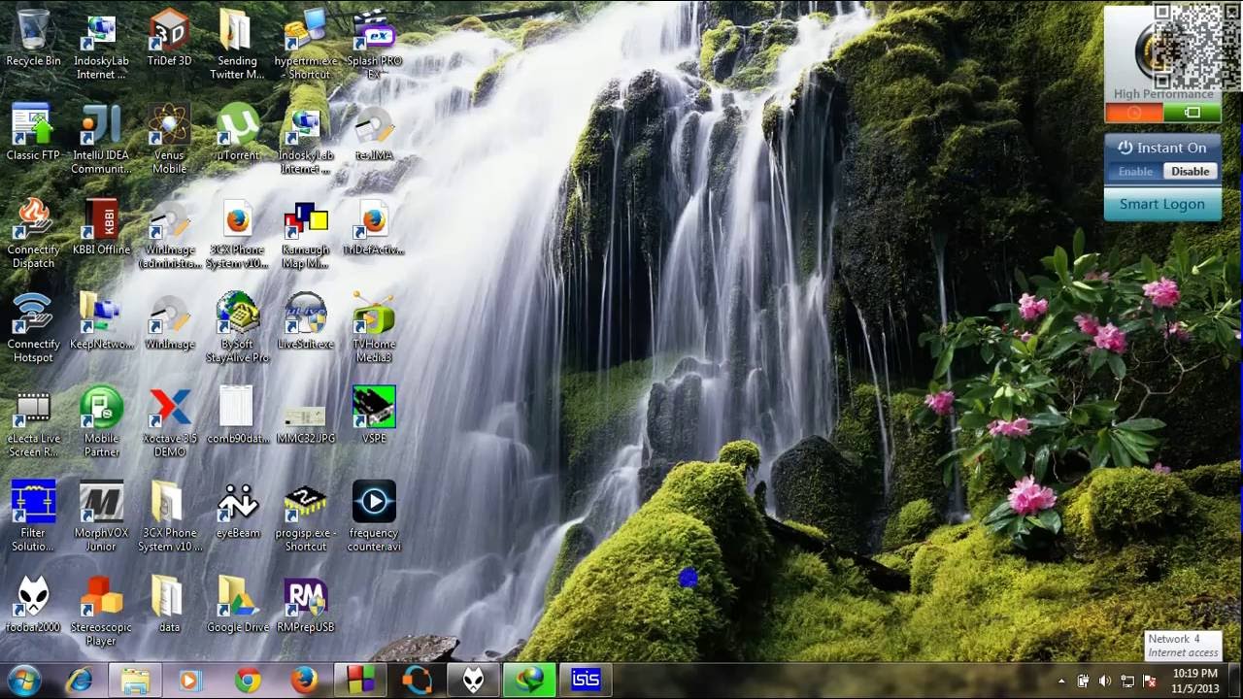
Task: Open the Mobile Partner shortcut
Action: 101,422
